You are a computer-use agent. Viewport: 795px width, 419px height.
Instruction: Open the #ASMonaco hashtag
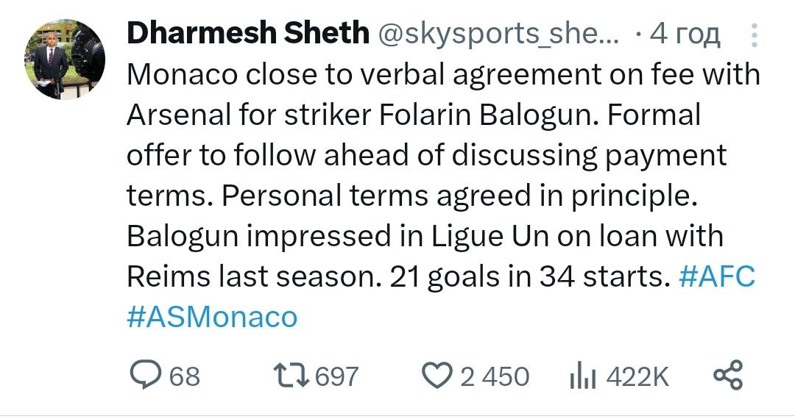212,318
